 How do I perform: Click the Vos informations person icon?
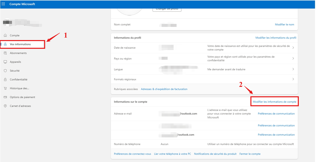tap(5, 44)
